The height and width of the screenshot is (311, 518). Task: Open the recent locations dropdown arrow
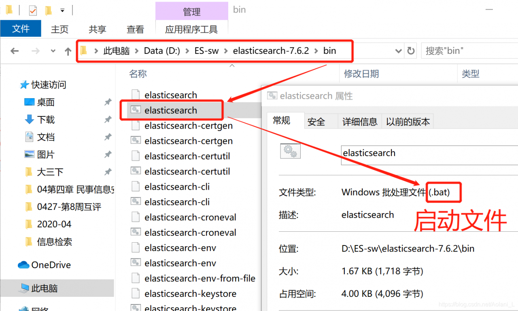[x=53, y=51]
